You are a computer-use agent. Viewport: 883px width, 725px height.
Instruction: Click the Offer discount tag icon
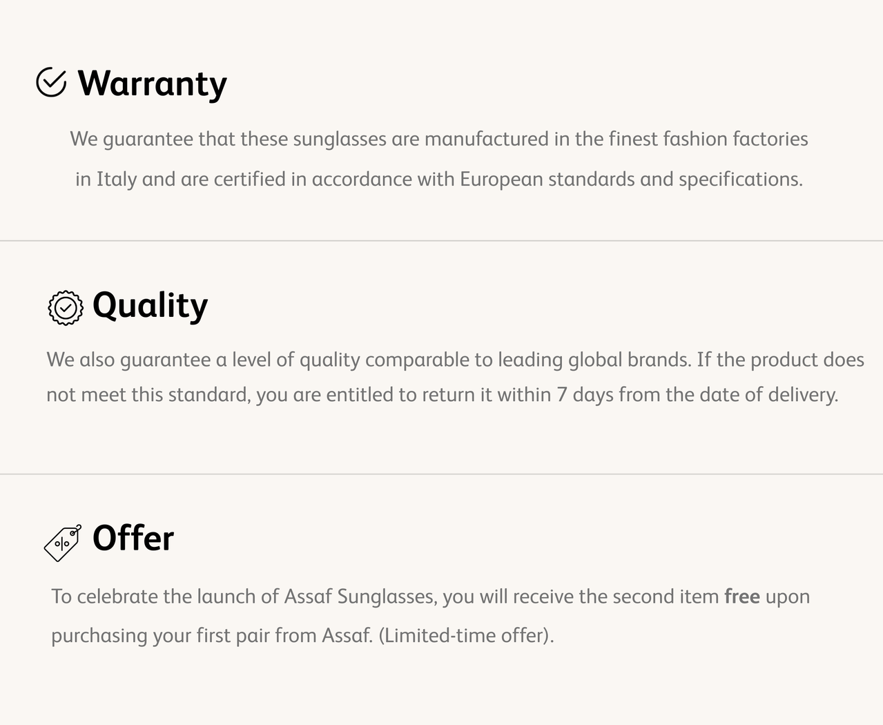(63, 543)
